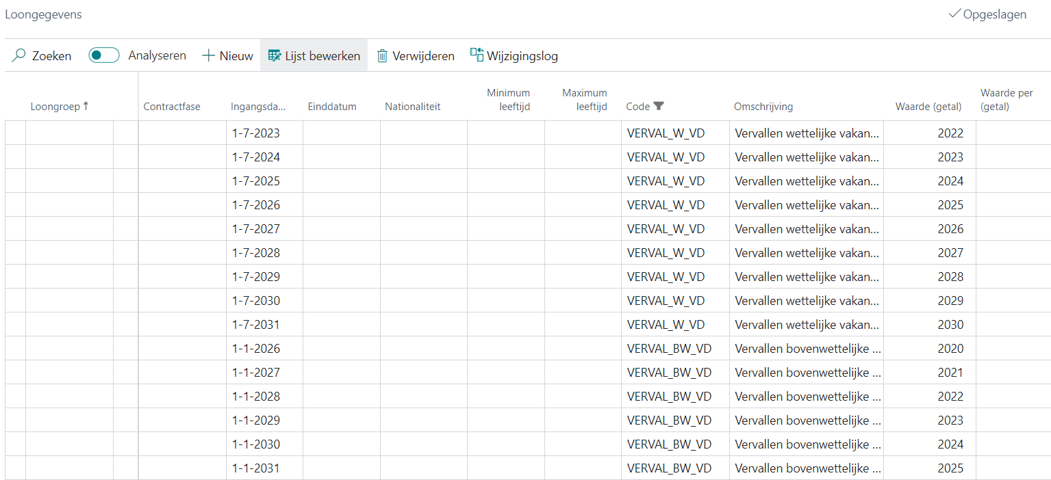The width and height of the screenshot is (1051, 480).
Task: Click the Verwijderen trash bin icon
Action: click(382, 56)
